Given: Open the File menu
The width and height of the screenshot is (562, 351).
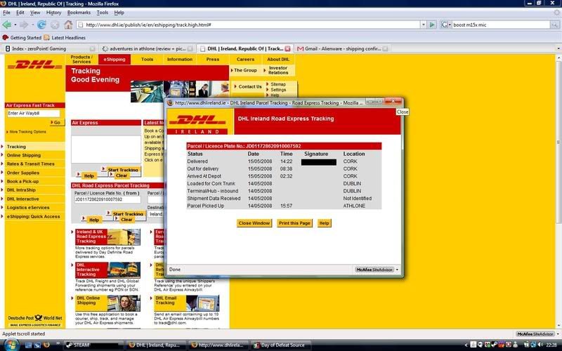Looking at the screenshot, I should point(6,12).
